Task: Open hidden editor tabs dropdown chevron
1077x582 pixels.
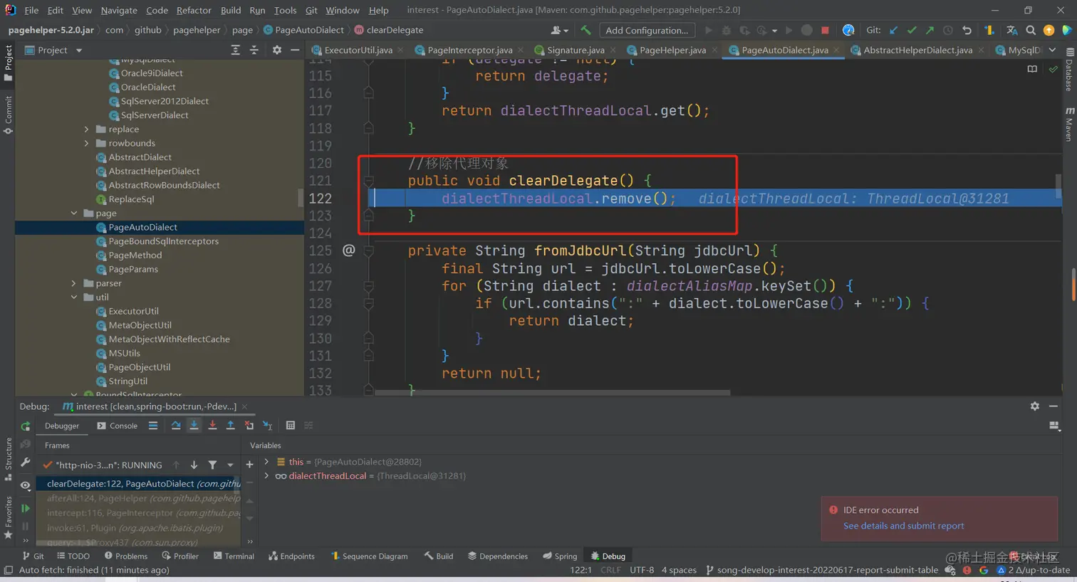Action: pos(1052,50)
